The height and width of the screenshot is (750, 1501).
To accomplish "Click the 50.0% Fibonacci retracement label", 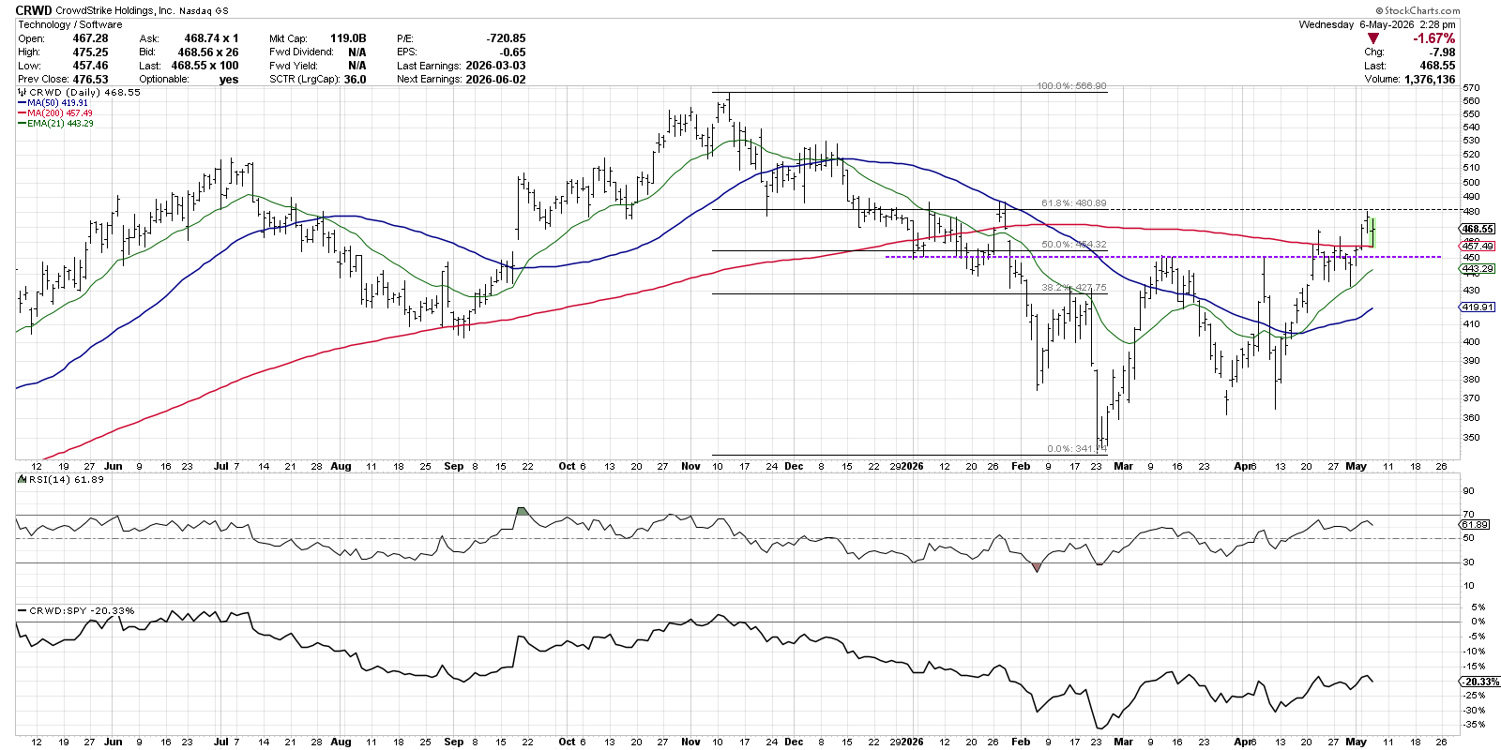I will [x=1074, y=245].
